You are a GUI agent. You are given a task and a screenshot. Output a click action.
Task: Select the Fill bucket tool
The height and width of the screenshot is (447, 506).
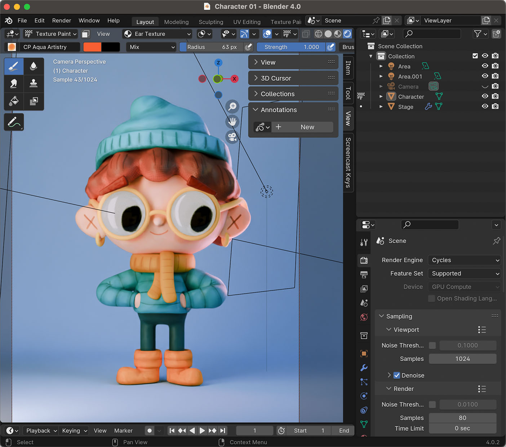pyautogui.click(x=14, y=101)
